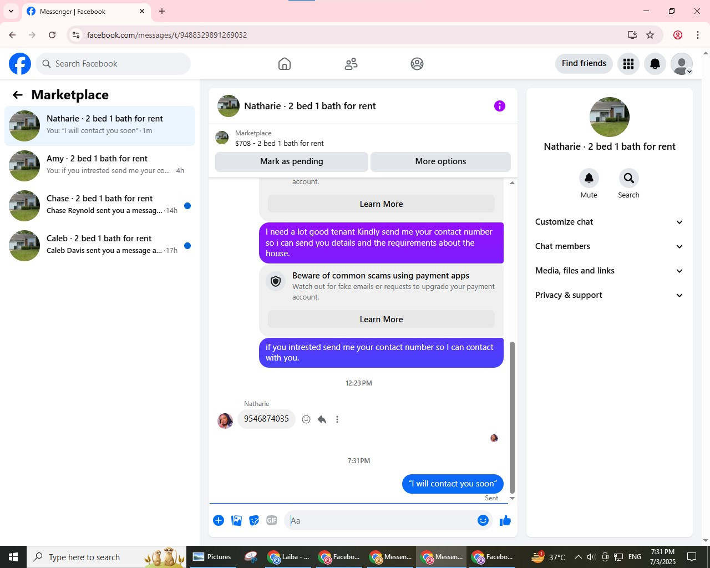Screen dimensions: 710x568
Task: Click Natharie's avatar beside phone number
Action: click(225, 420)
